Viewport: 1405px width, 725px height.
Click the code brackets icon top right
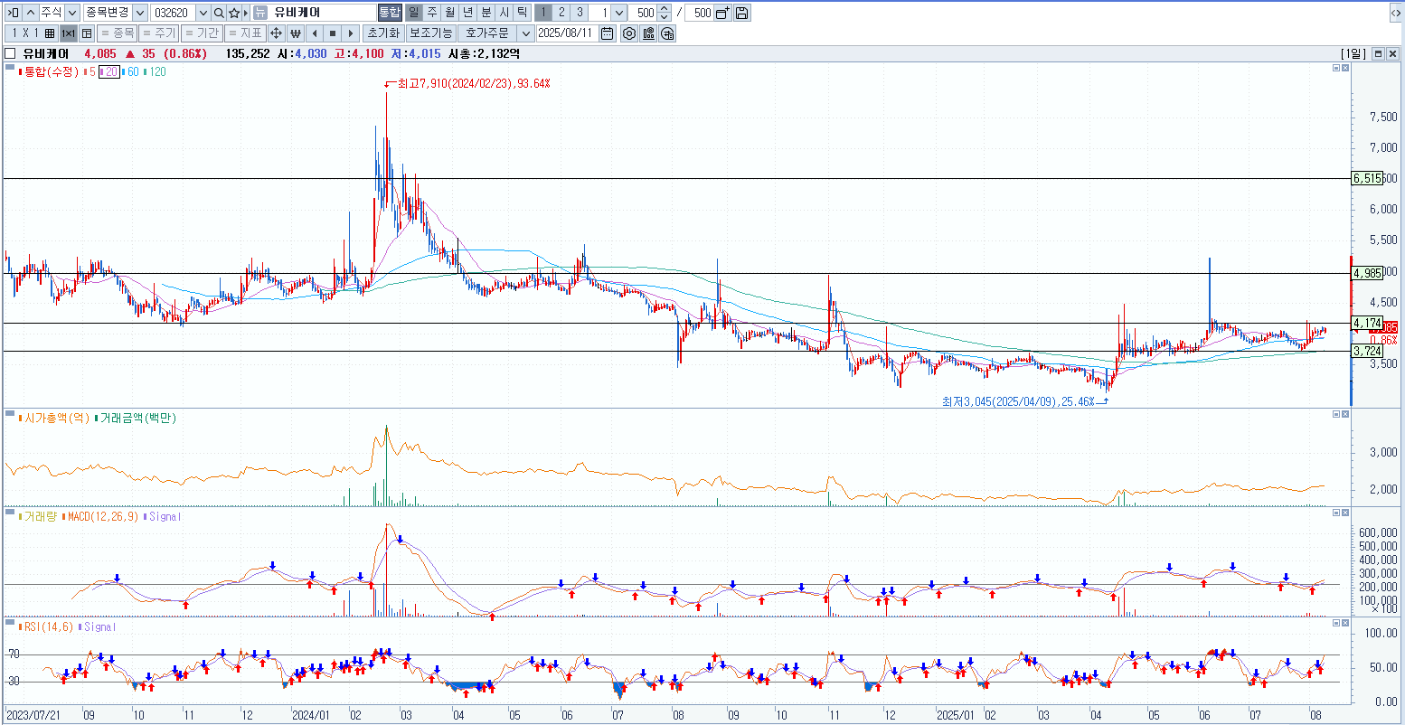pyautogui.click(x=1395, y=13)
